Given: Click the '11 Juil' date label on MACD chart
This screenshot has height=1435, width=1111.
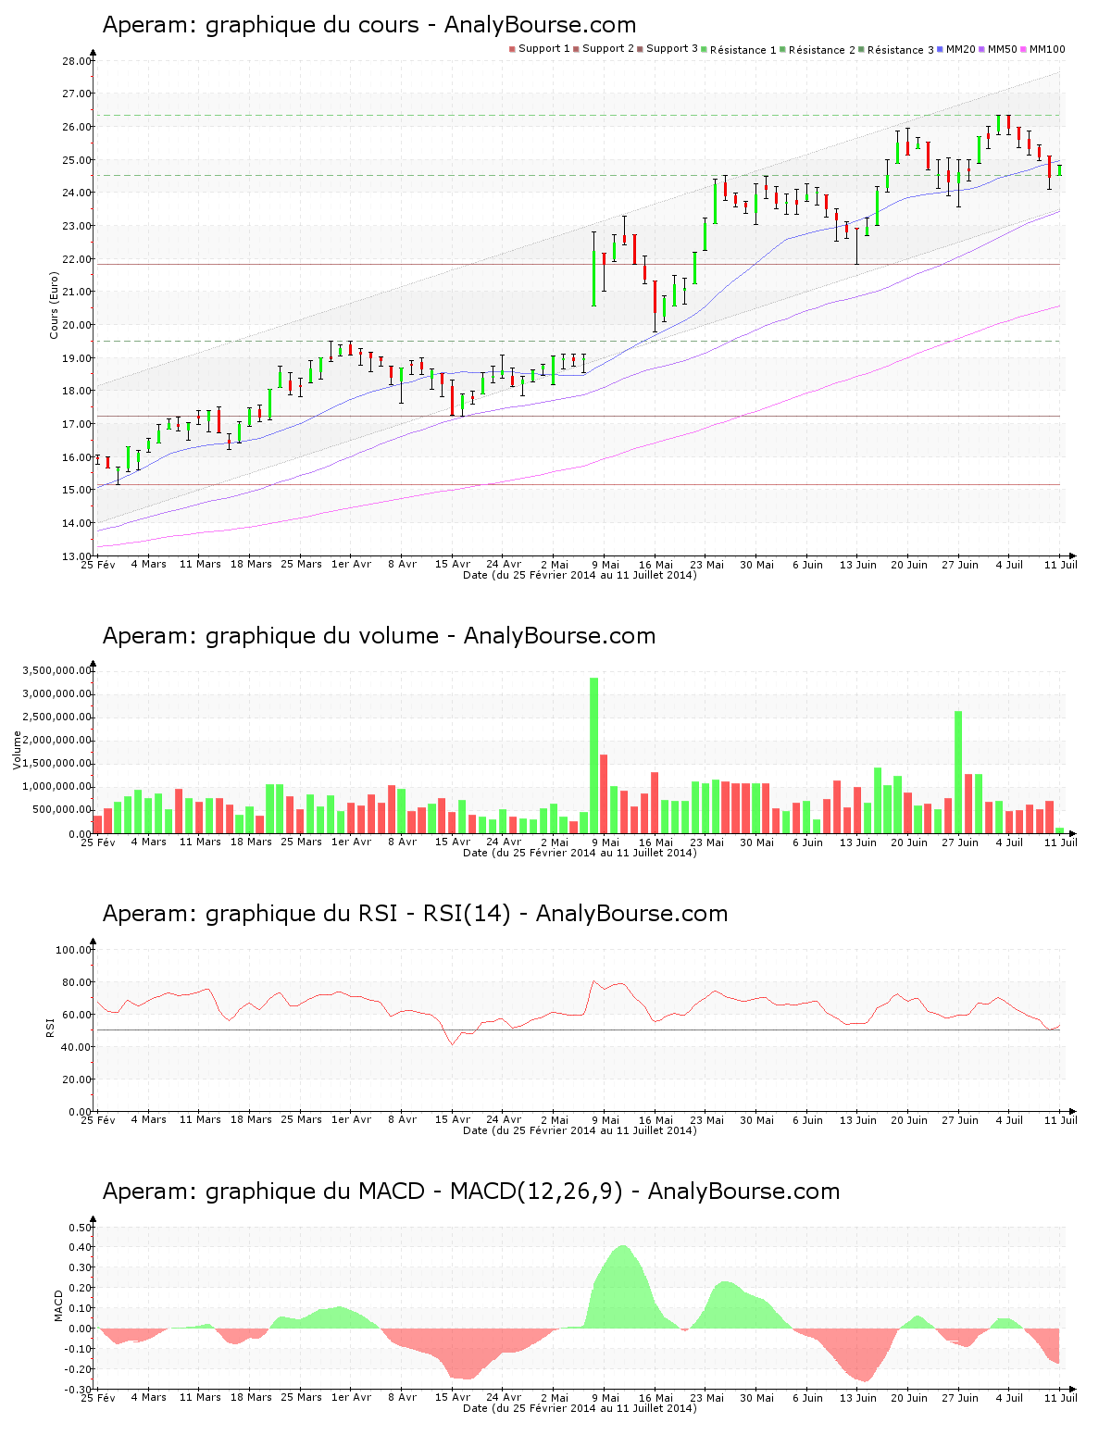Looking at the screenshot, I should click(x=1061, y=1397).
